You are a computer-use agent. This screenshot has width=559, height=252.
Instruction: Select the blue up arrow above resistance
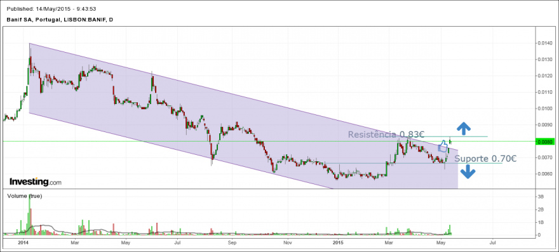[464, 128]
